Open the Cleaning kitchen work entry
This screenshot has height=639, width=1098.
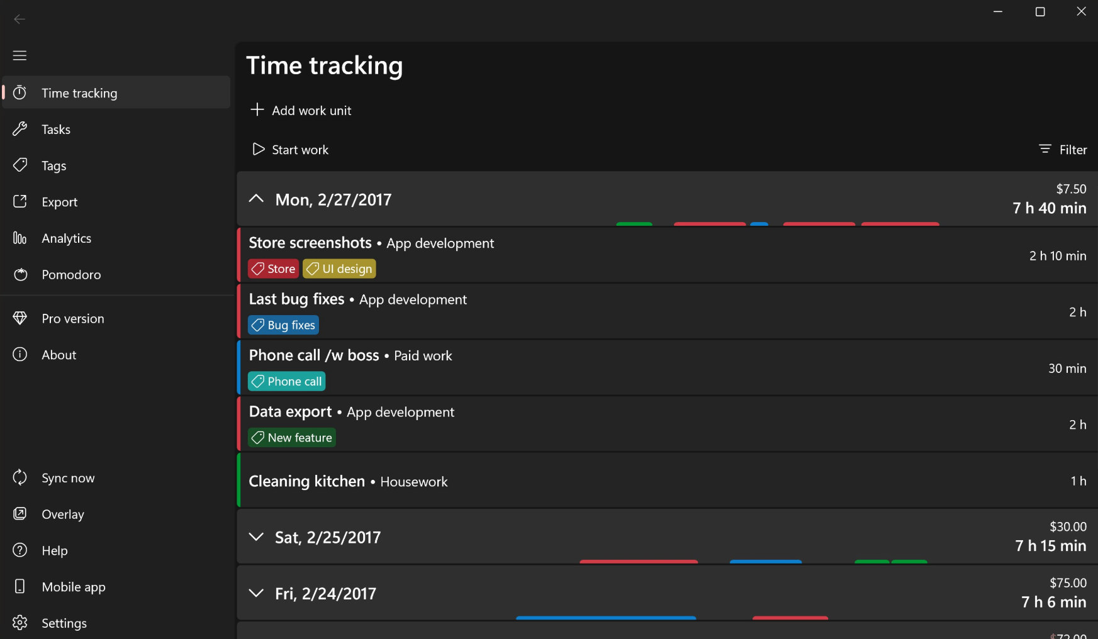667,481
